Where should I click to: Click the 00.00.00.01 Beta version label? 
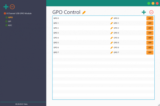[21, 104]
